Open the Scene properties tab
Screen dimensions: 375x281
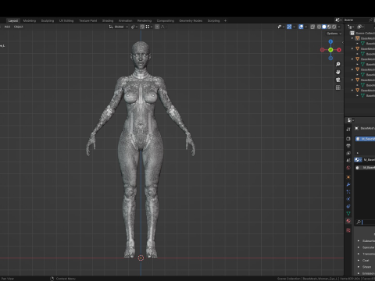[348, 161]
